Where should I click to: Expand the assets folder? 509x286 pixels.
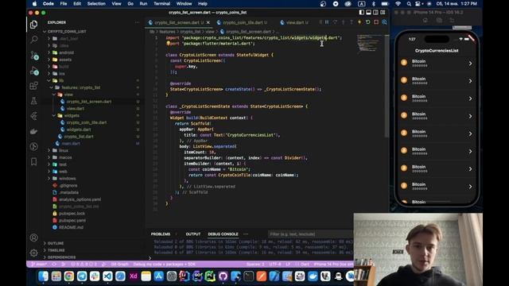pyautogui.click(x=65, y=60)
